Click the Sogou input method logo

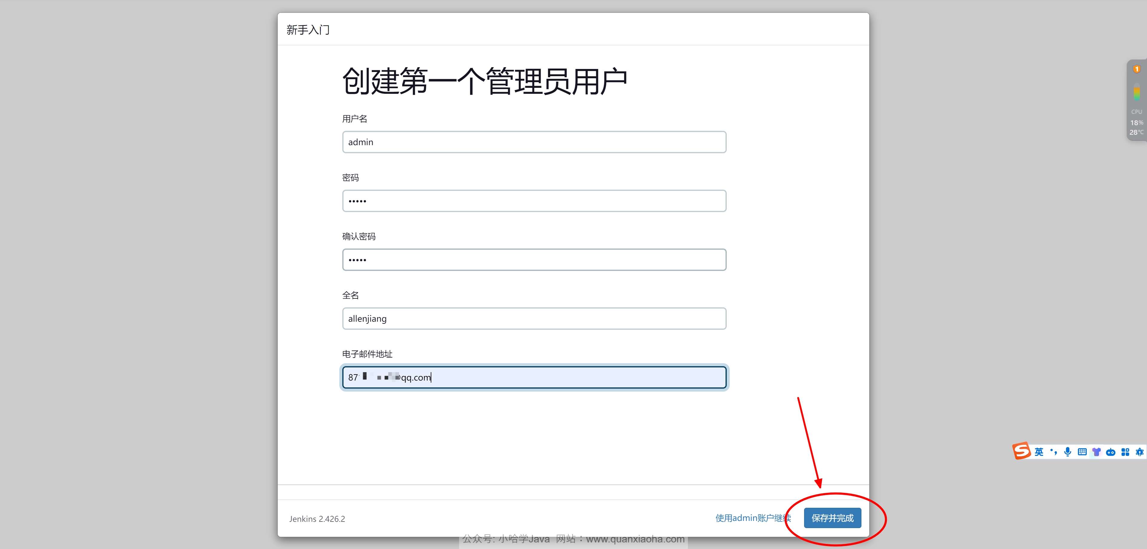[x=1022, y=451]
